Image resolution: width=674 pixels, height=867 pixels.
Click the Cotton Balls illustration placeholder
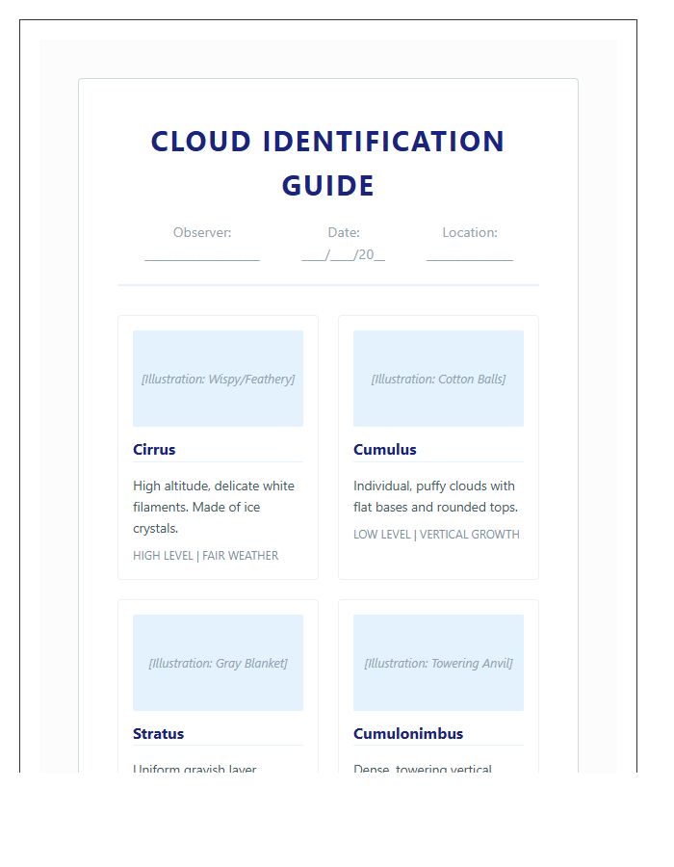click(439, 379)
